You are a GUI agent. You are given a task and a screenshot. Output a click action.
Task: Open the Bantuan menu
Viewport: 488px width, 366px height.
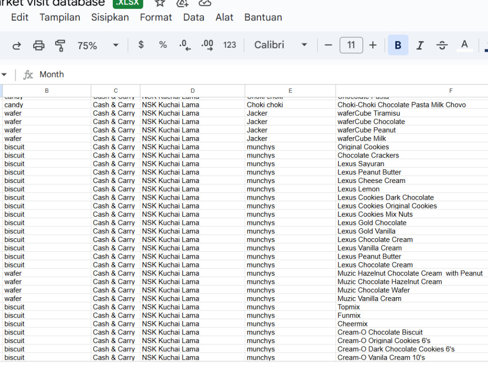pos(263,17)
